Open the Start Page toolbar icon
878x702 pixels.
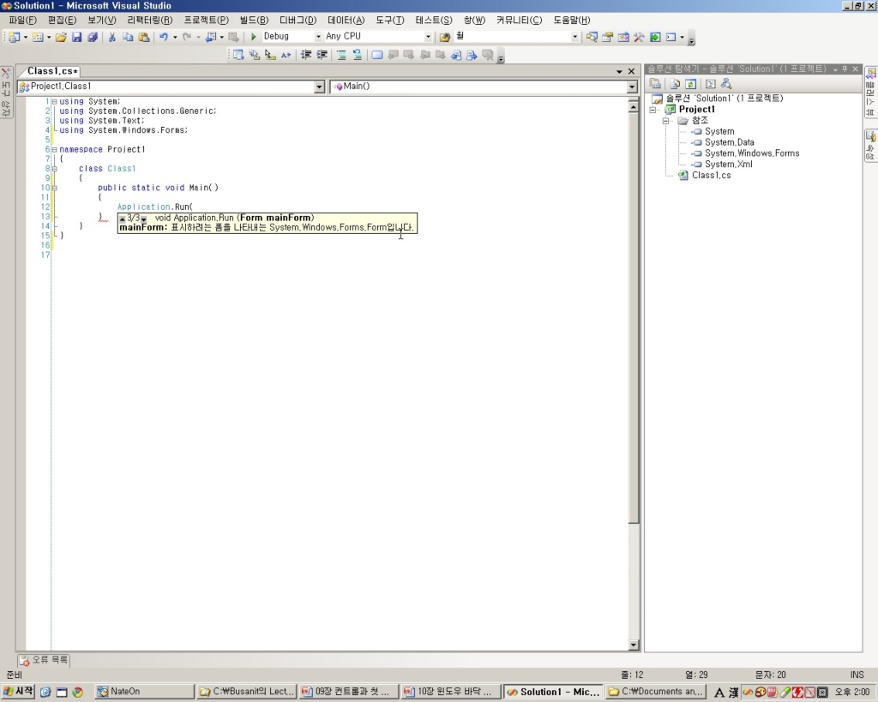coord(654,37)
